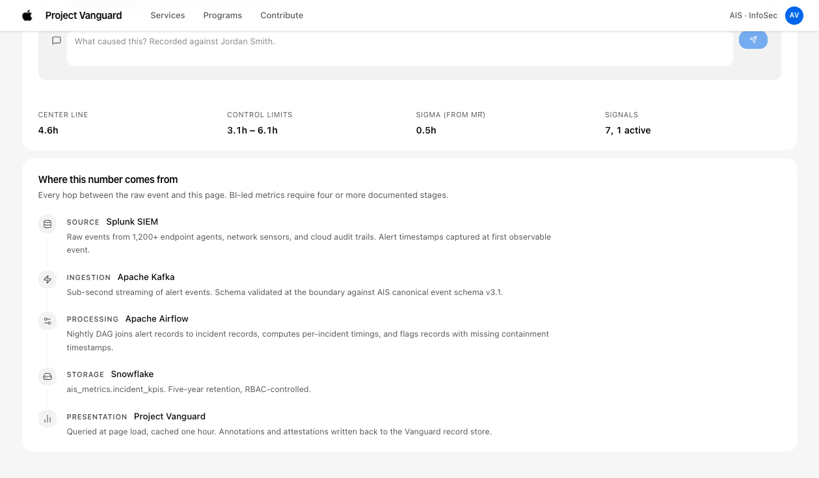The image size is (819, 478).
Task: Click the 'Every hop between the raw event' subtitle
Action: (x=243, y=195)
